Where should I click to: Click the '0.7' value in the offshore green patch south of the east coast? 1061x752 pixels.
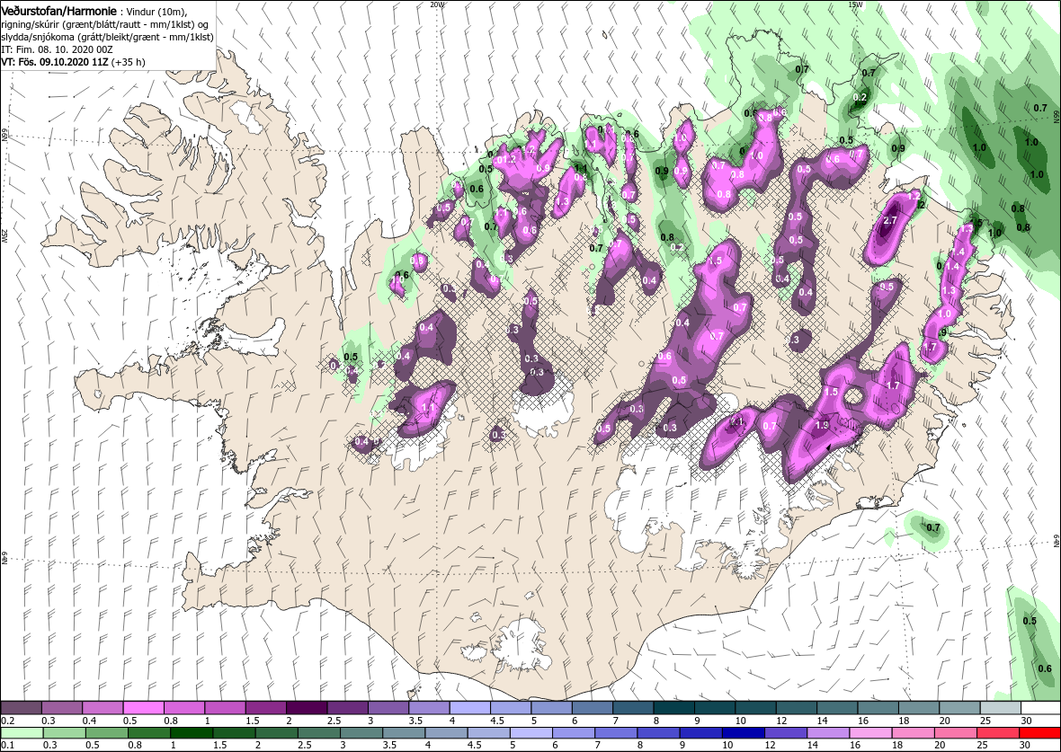click(934, 527)
